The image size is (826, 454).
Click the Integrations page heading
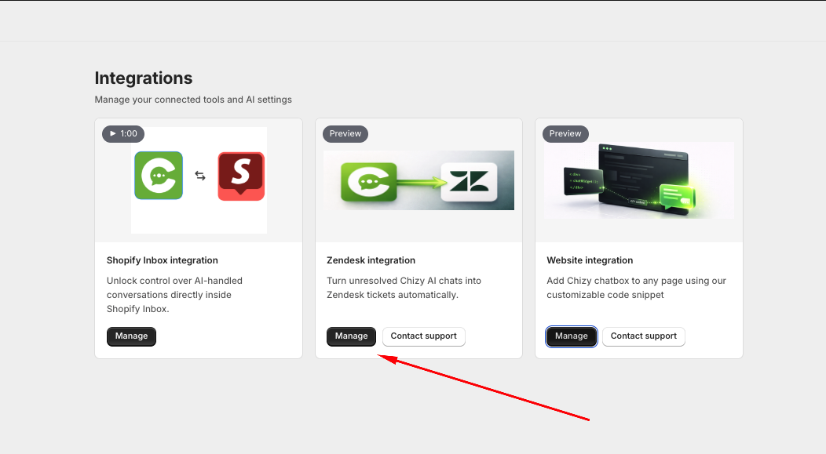(144, 78)
